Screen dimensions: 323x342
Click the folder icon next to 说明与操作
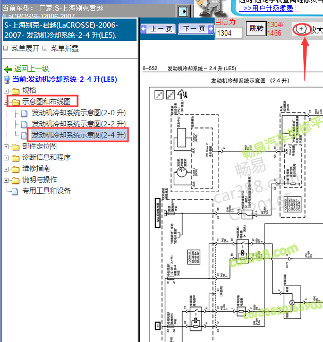click(15, 181)
